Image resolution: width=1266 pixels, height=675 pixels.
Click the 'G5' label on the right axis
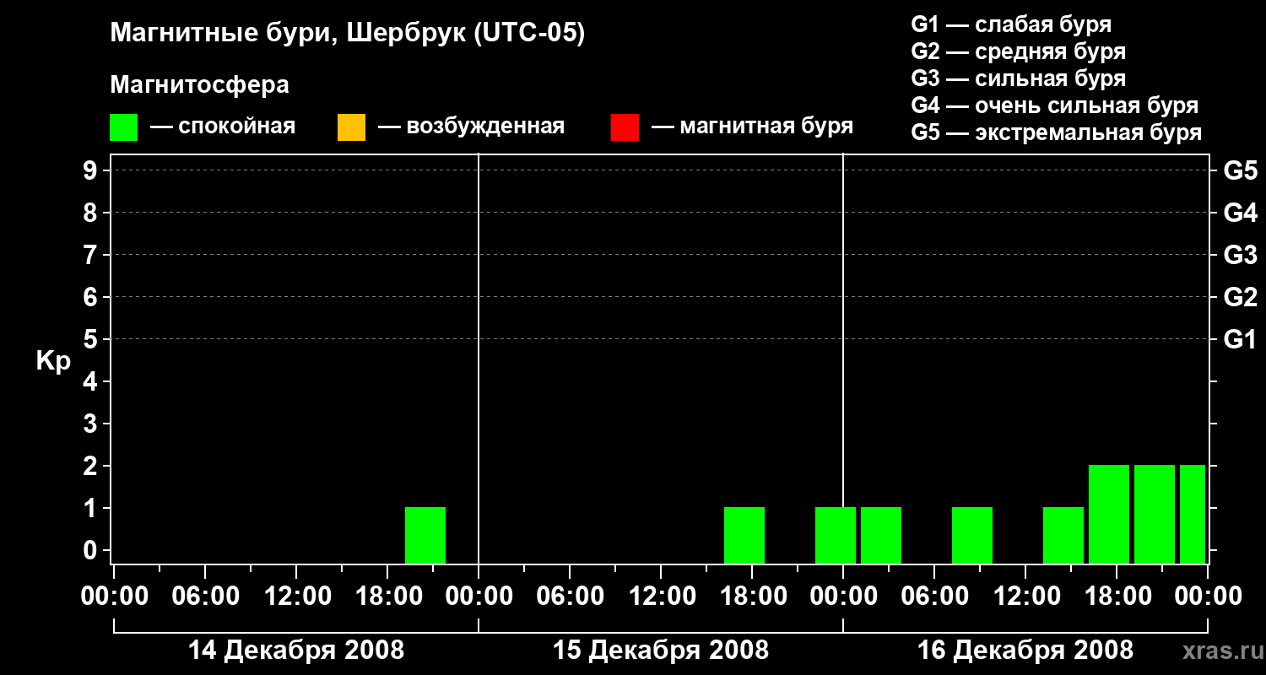tap(1241, 170)
